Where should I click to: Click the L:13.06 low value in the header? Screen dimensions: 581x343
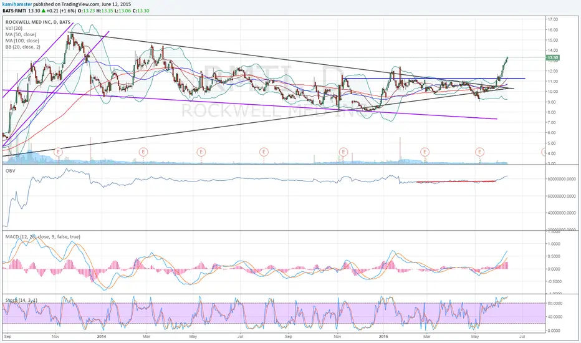click(123, 11)
